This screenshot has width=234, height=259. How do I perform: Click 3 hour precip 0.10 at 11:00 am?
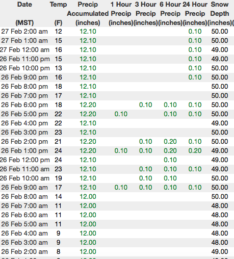(146, 169)
